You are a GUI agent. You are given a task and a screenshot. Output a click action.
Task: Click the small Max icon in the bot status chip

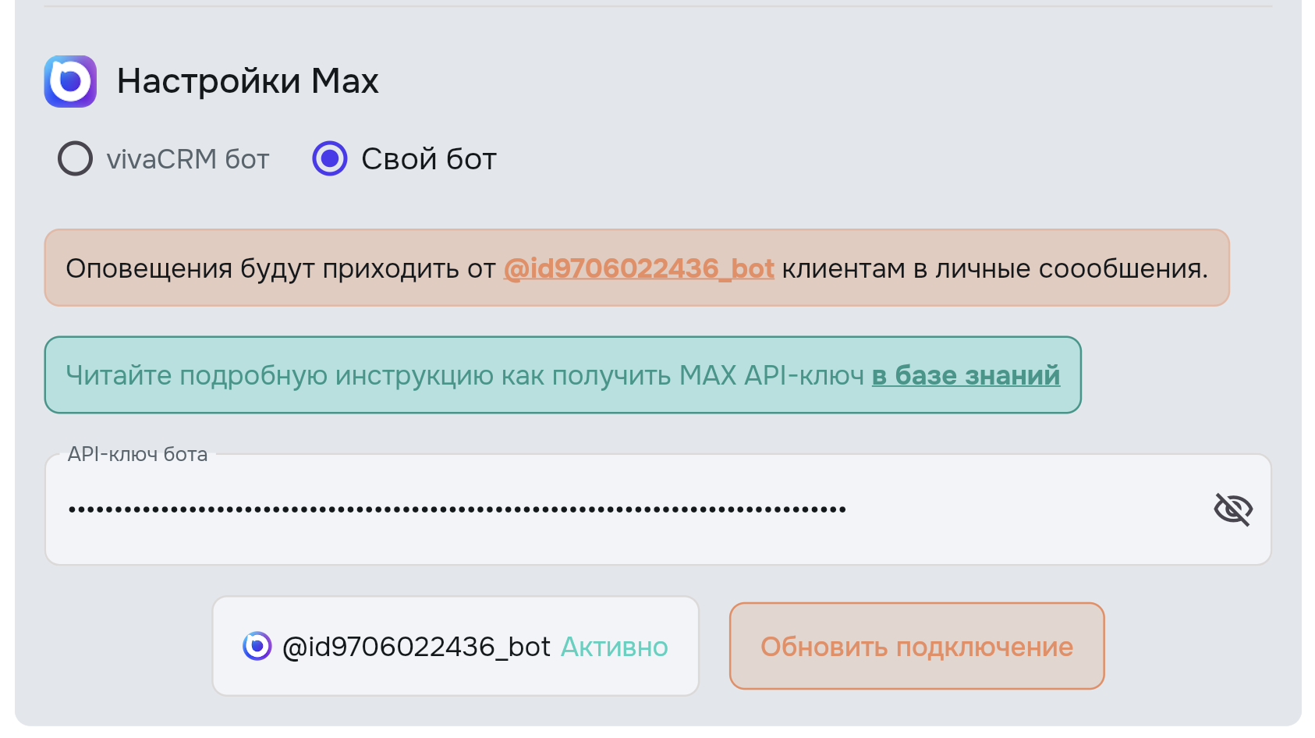pos(257,646)
